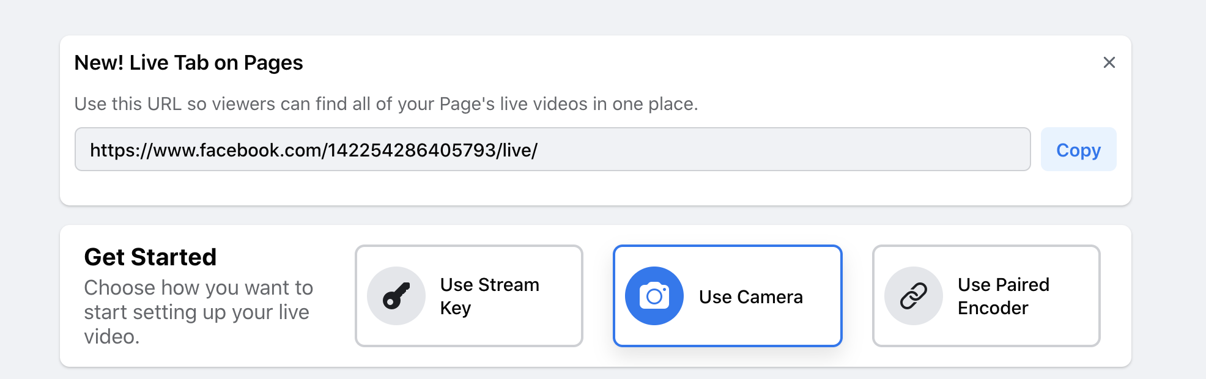Click the chain link icon

(914, 296)
